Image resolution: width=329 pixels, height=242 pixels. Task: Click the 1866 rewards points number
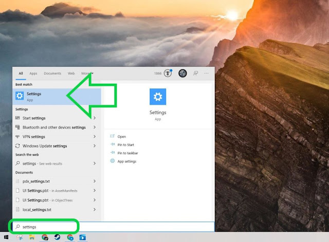pyautogui.click(x=158, y=73)
